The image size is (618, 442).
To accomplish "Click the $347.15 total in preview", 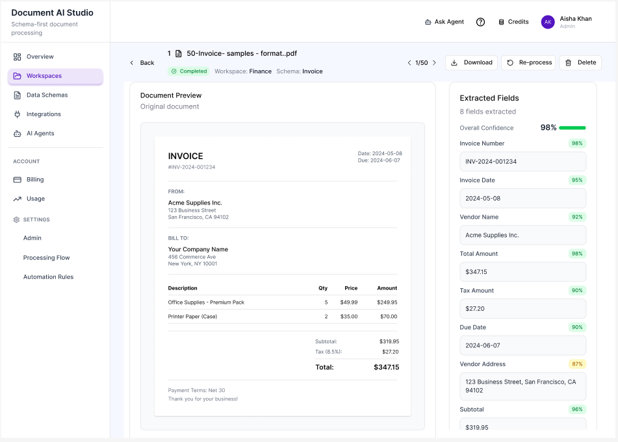I will [386, 367].
